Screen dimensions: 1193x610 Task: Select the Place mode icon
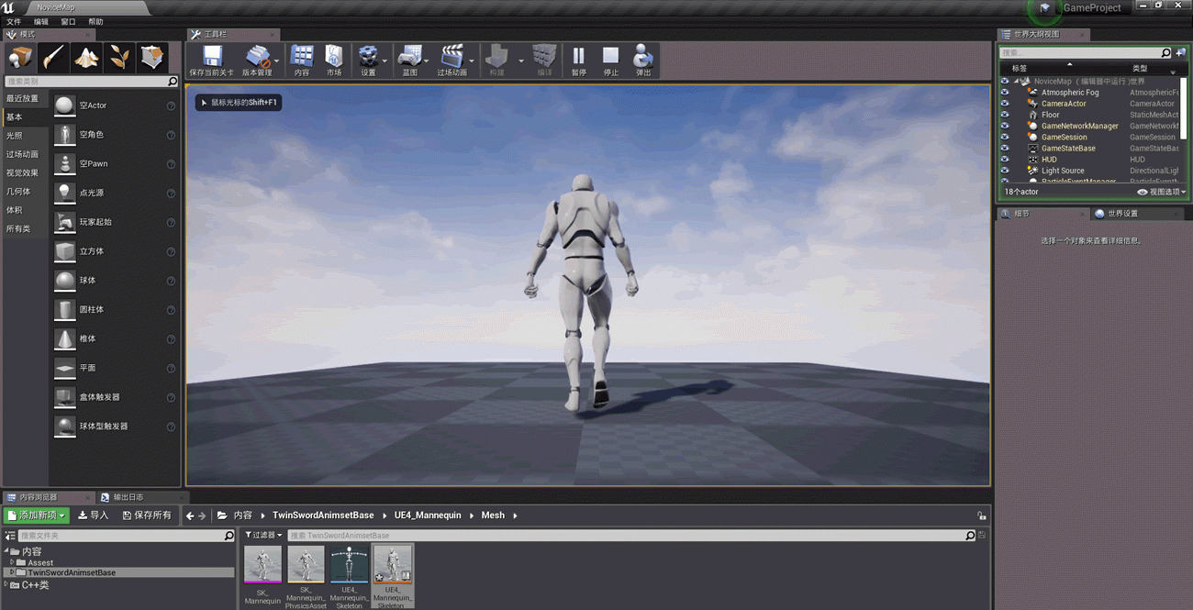click(x=20, y=58)
